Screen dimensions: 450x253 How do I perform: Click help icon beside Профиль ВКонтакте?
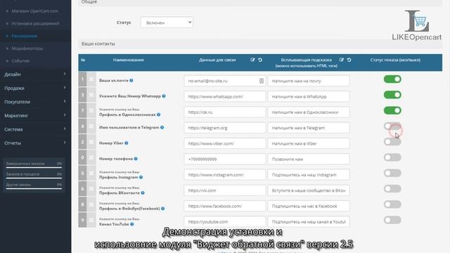coord(143,193)
